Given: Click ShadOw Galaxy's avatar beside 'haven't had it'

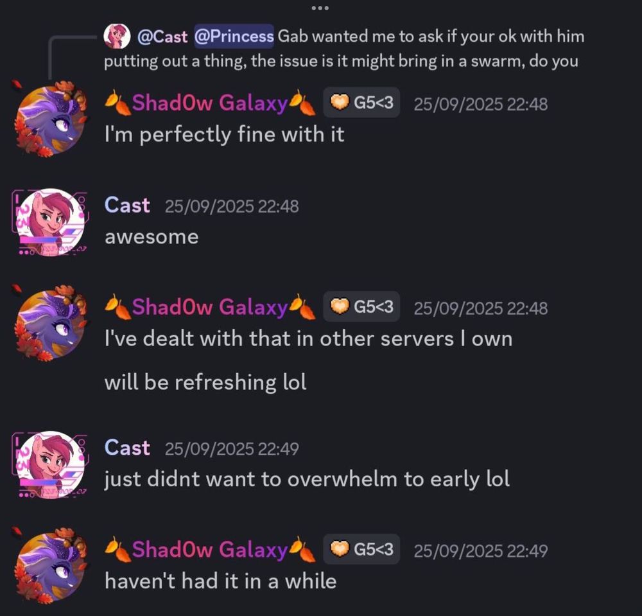Looking at the screenshot, I should 50,566.
